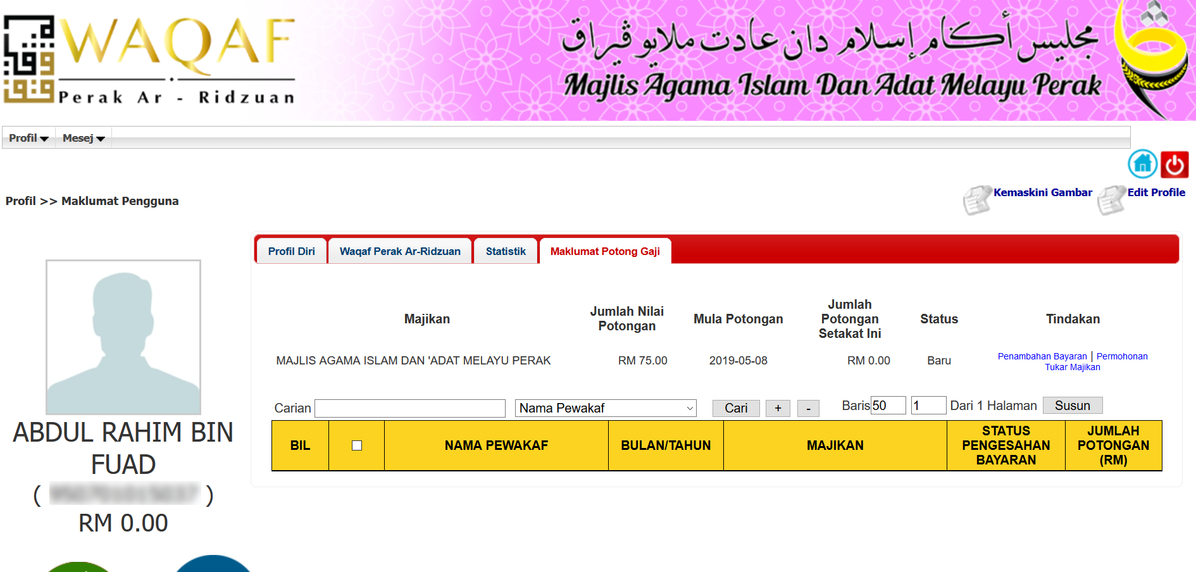Open the Statistik tab

coord(506,251)
